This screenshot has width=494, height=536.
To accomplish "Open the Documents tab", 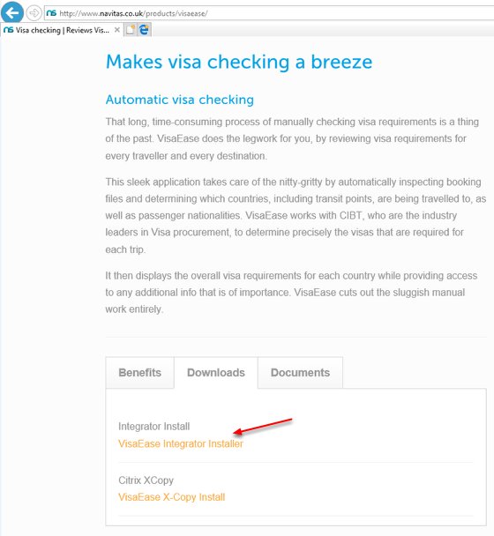I will pyautogui.click(x=300, y=372).
